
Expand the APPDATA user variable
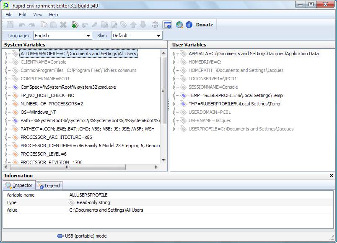coord(174,54)
